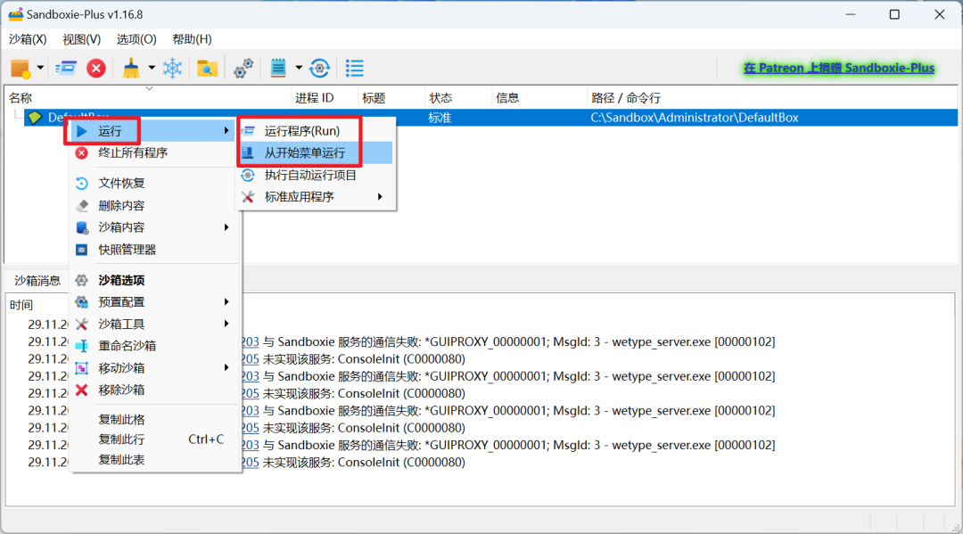Select 执行自动运行项目 in the submenu
The width and height of the screenshot is (963, 534).
click(x=316, y=175)
